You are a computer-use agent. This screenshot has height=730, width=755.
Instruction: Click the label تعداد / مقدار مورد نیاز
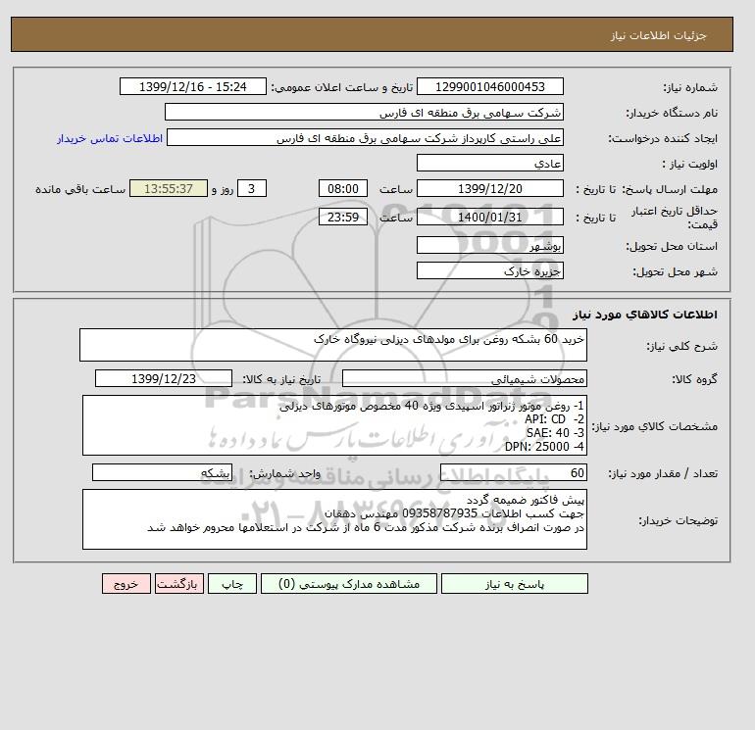pyautogui.click(x=663, y=473)
